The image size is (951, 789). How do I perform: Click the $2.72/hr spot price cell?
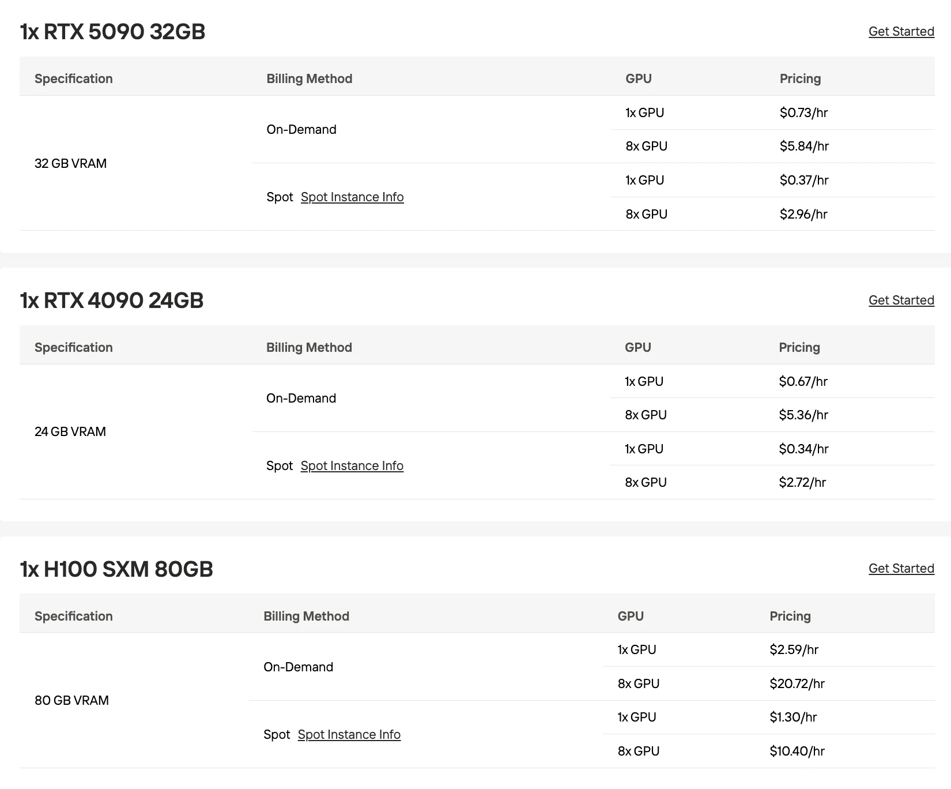tap(802, 483)
